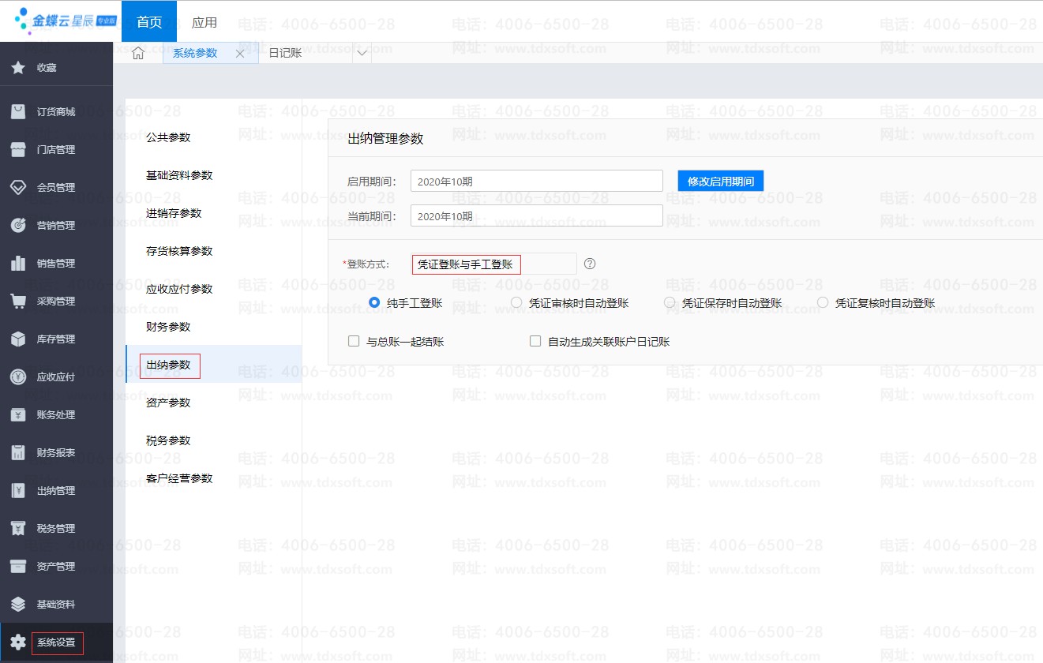This screenshot has height=663, width=1043.
Task: Select 凭证审核时自动登账 radio button
Action: click(516, 302)
